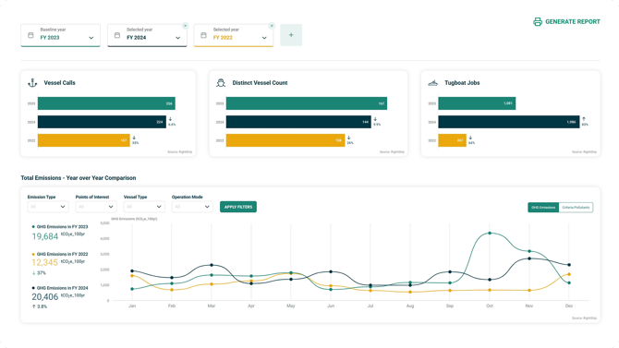This screenshot has width=619, height=348.
Task: Click the printer icon beside Generate Report
Action: pos(538,22)
